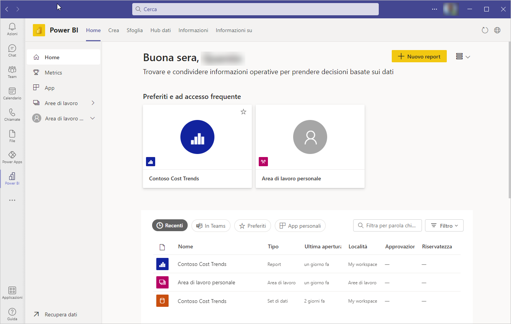The image size is (511, 324).
Task: Open Guida help icon
Action: (x=12, y=314)
